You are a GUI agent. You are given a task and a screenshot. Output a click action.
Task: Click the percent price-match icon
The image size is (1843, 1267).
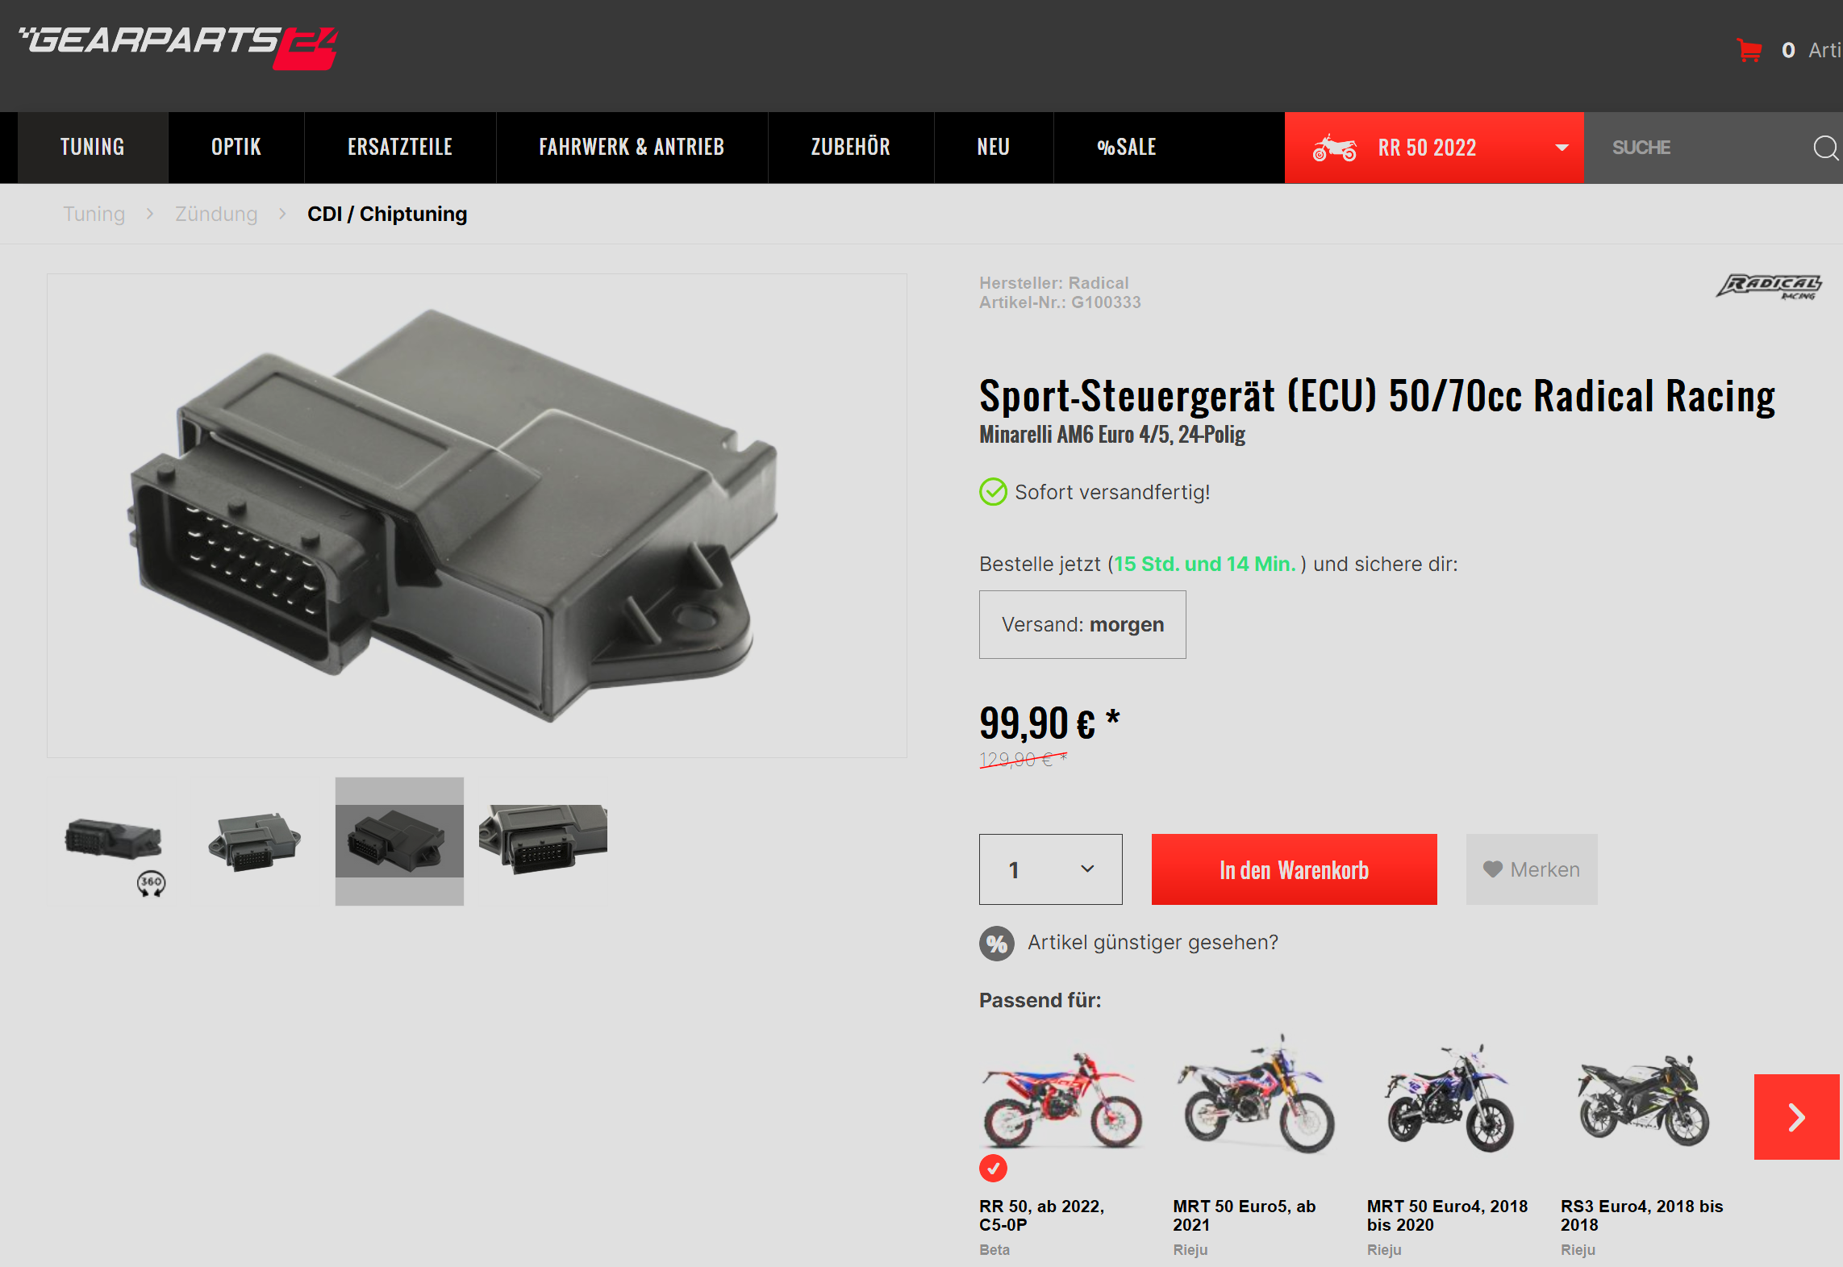click(997, 943)
